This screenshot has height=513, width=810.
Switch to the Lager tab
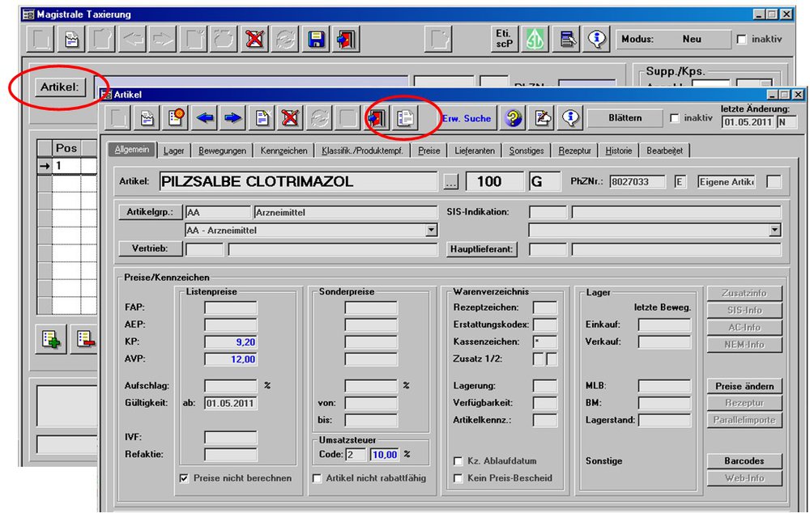[x=173, y=151]
